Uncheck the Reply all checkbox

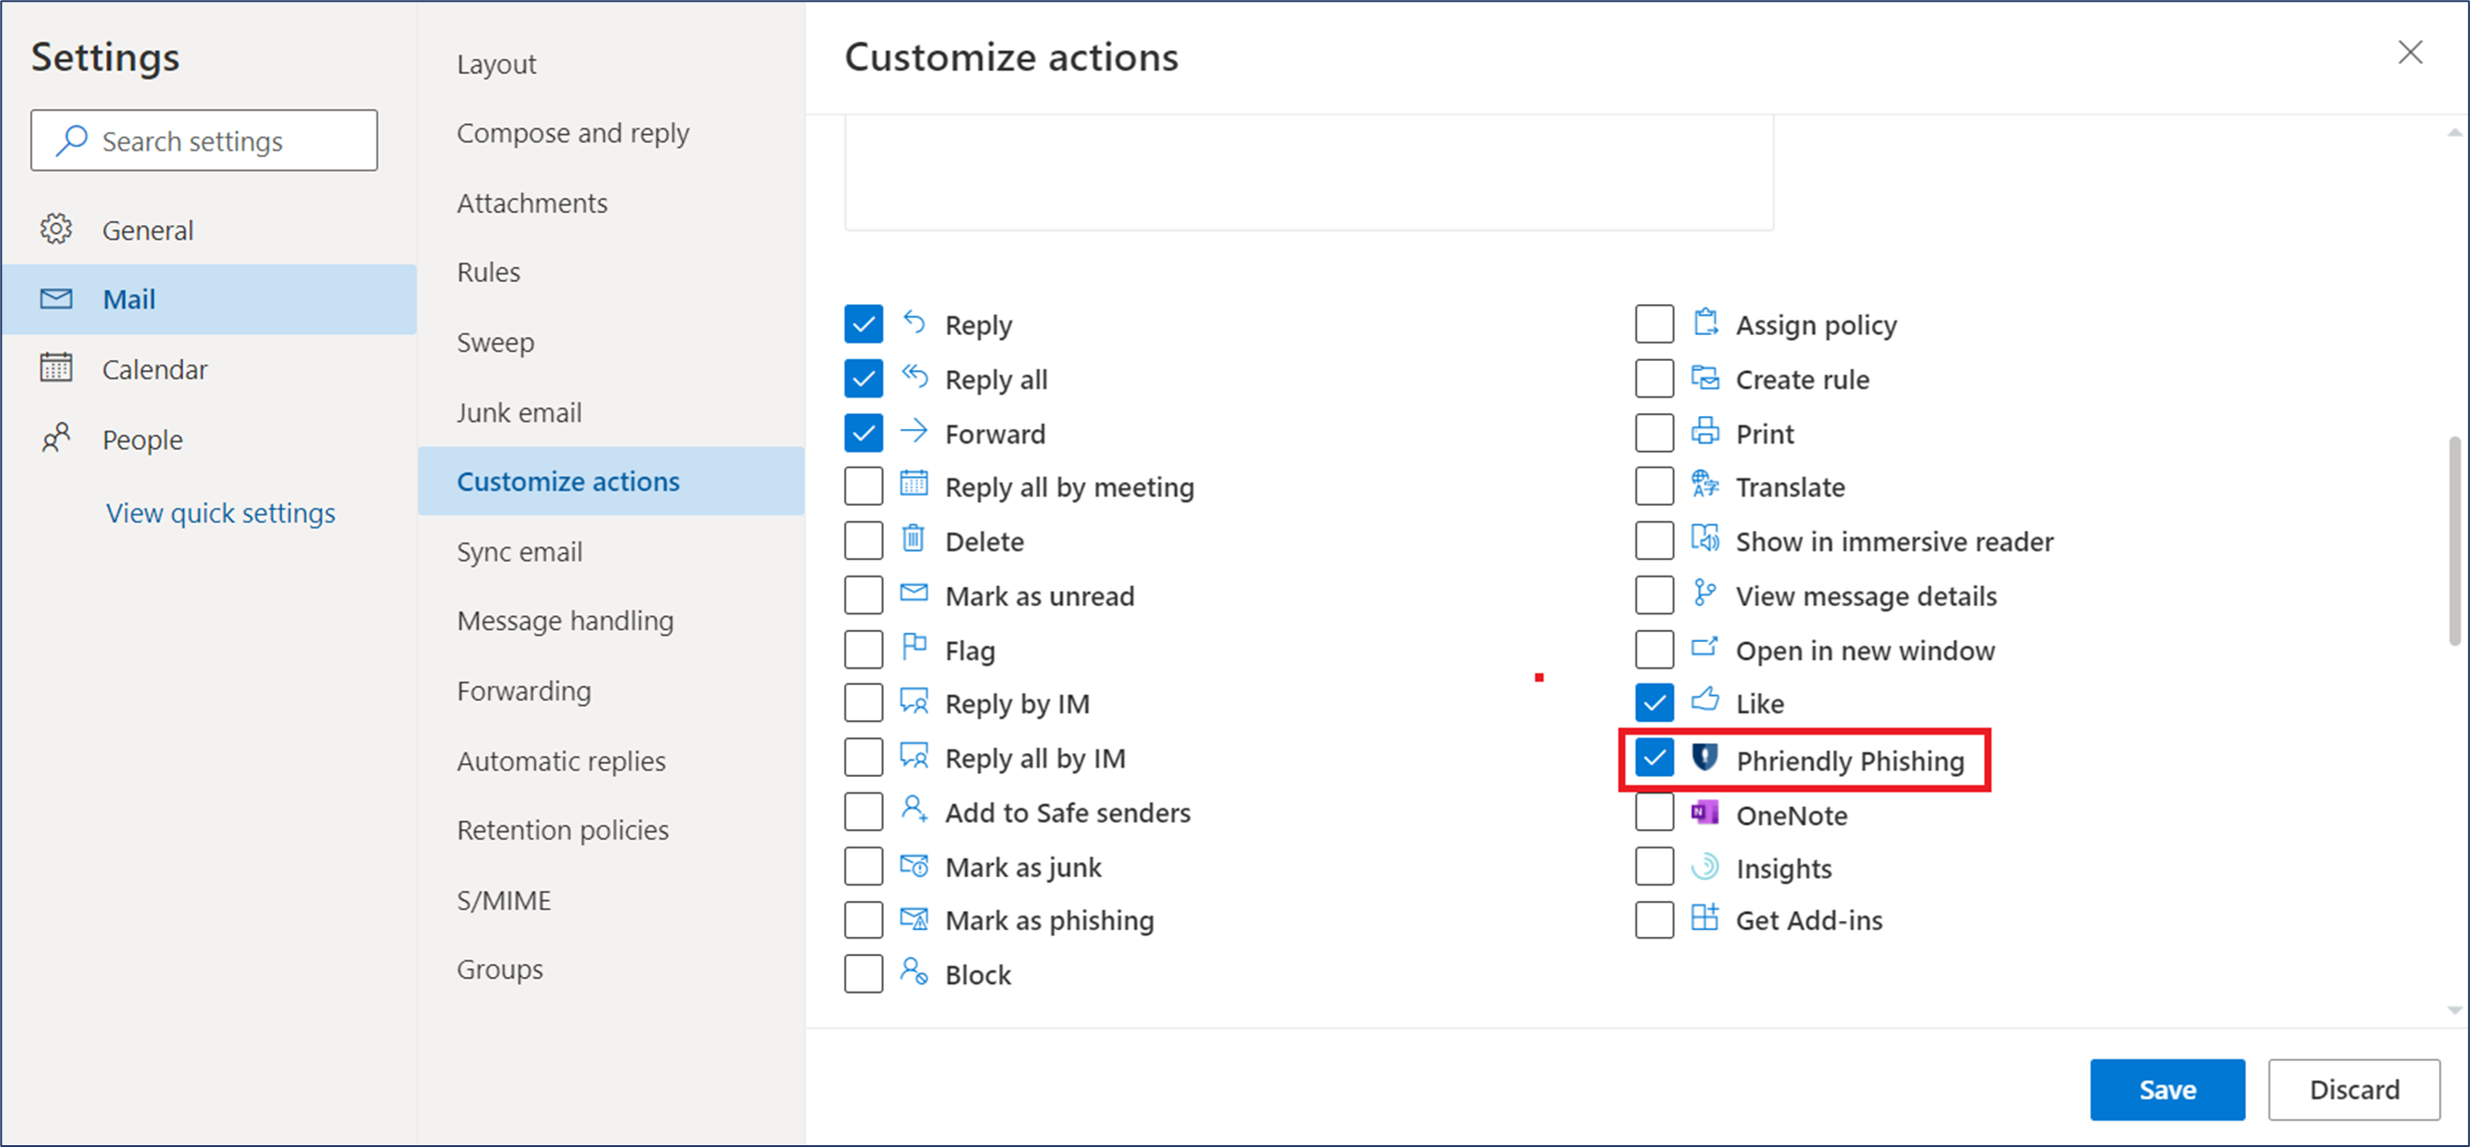point(864,378)
